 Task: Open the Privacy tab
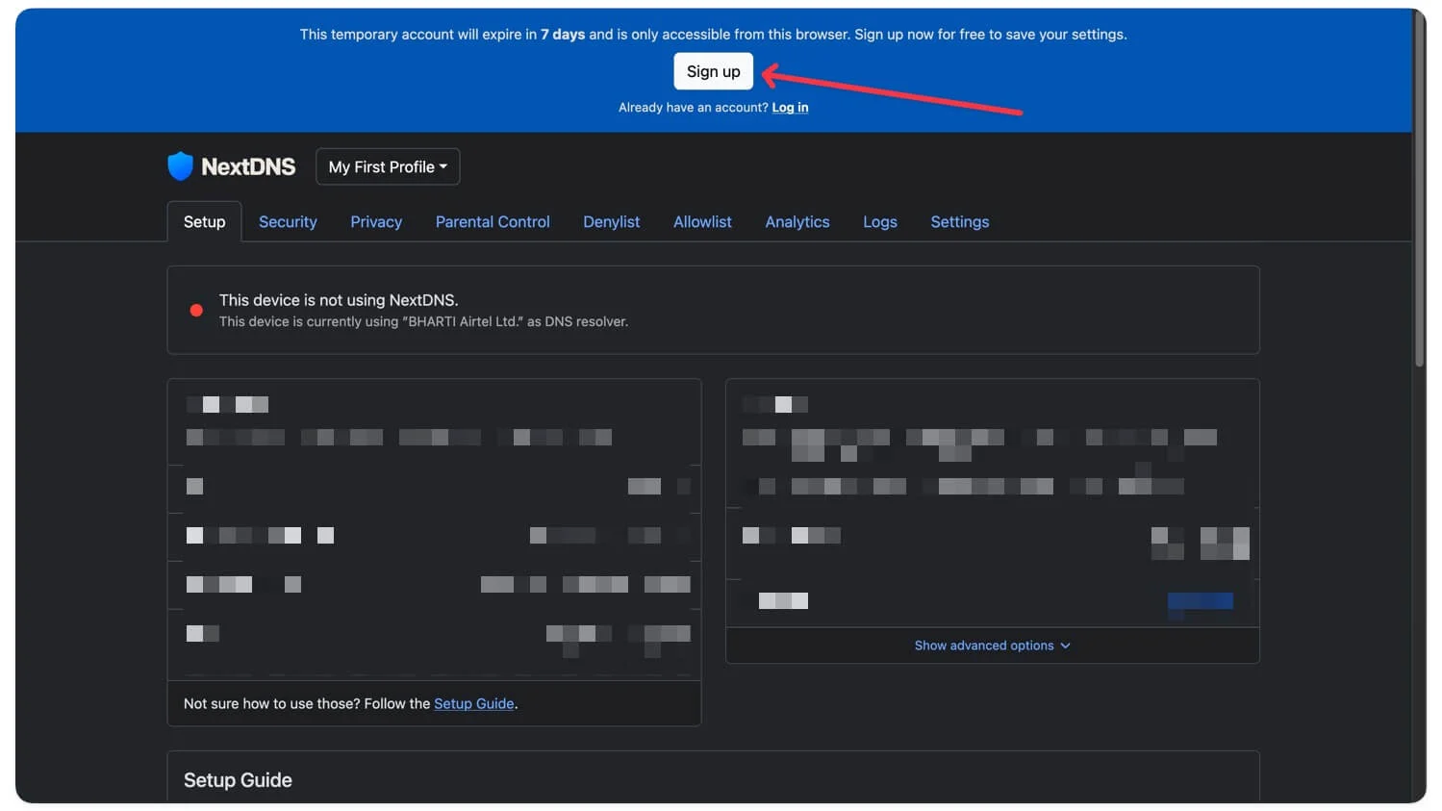pyautogui.click(x=376, y=221)
